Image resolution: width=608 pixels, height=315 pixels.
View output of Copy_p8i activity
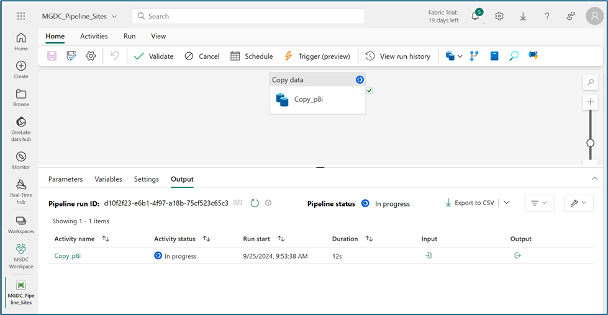pyautogui.click(x=517, y=255)
